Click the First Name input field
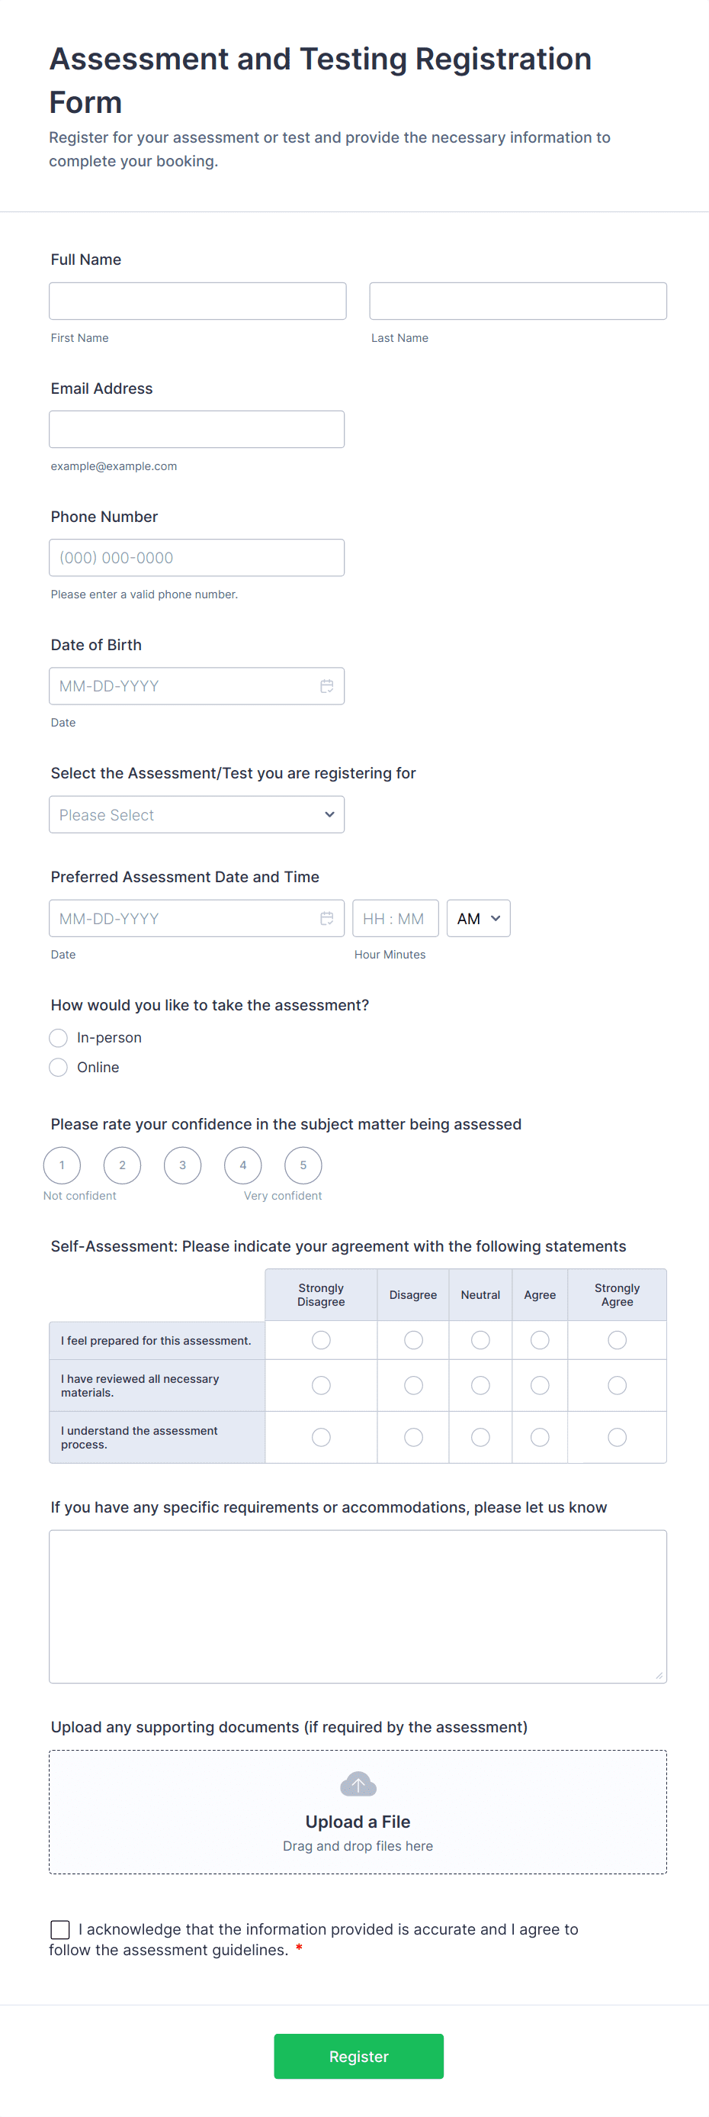Image resolution: width=709 pixels, height=2117 pixels. 197,301
